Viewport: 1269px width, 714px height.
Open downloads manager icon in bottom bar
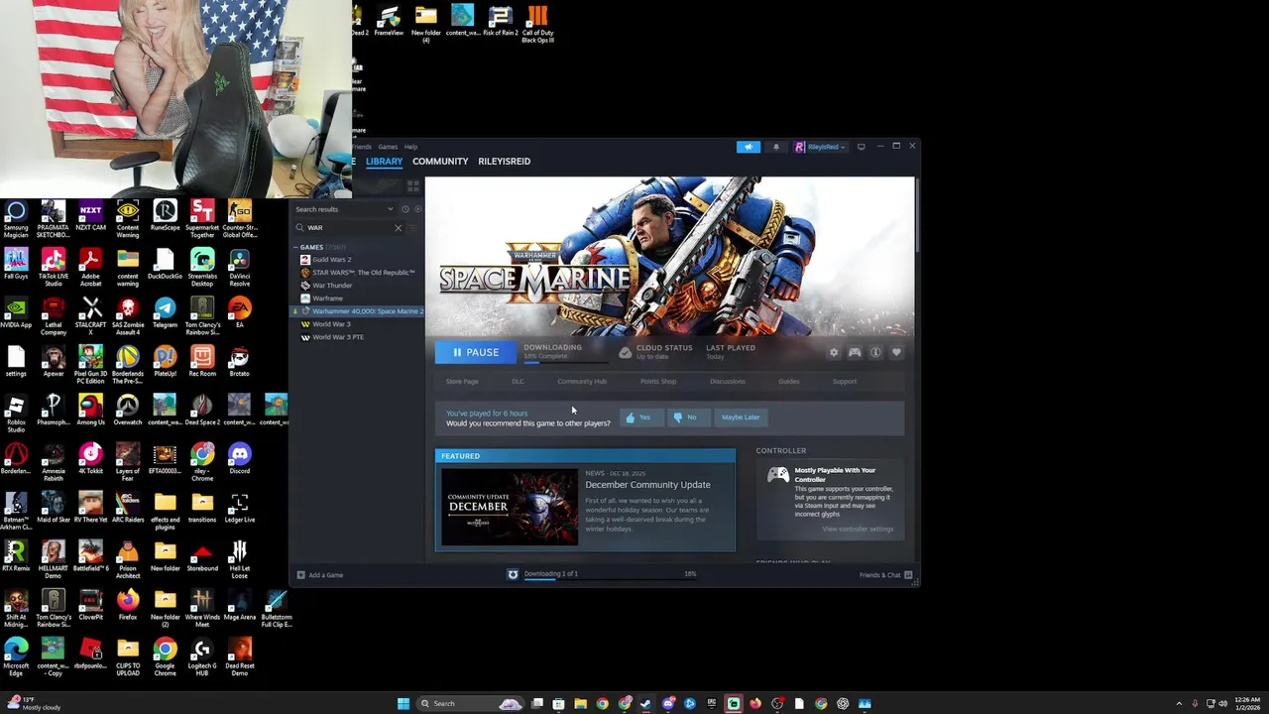coord(513,574)
